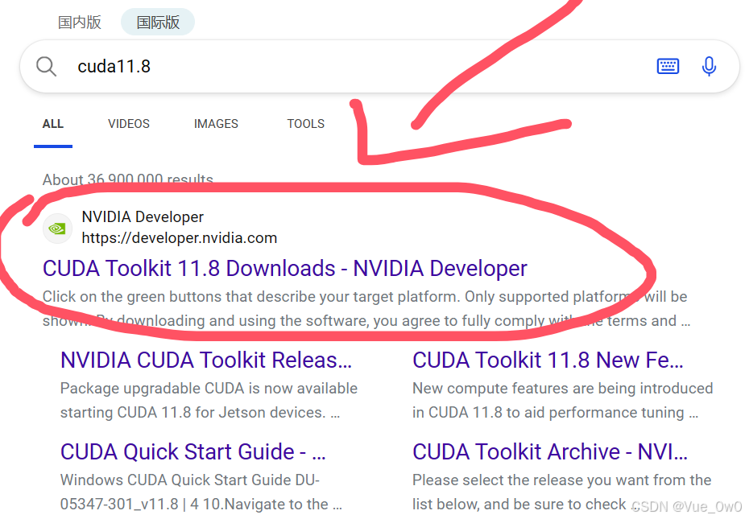Click the 'Please select the release' snippet
This screenshot has height=519, width=745.
(561, 492)
